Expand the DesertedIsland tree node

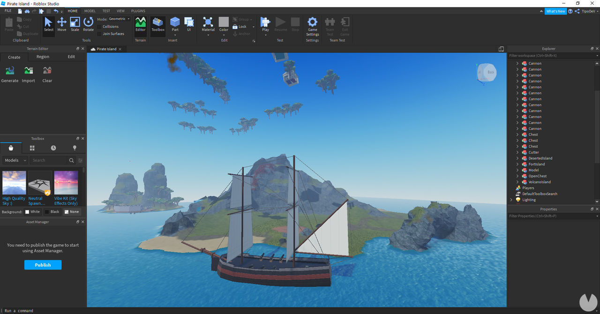click(517, 158)
